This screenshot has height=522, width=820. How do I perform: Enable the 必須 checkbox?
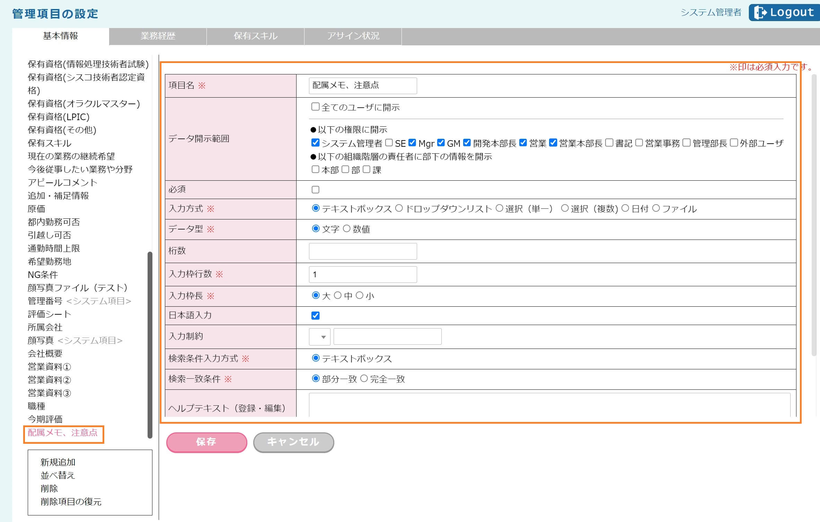click(315, 189)
